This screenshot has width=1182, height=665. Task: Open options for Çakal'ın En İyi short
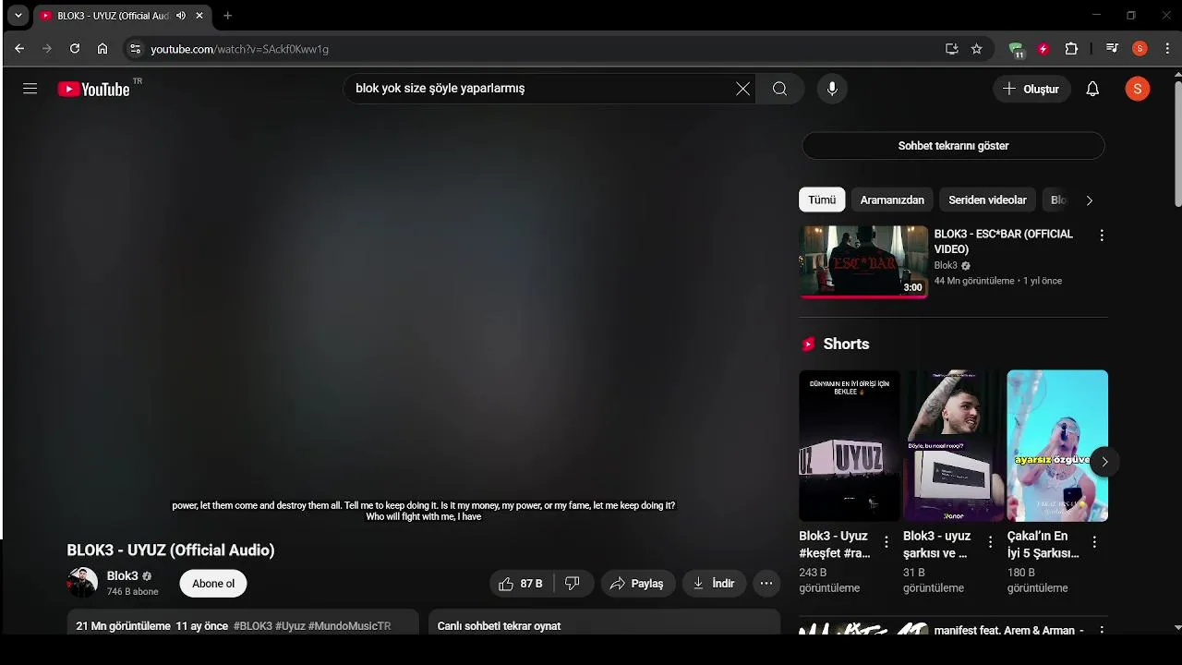pyautogui.click(x=1094, y=542)
